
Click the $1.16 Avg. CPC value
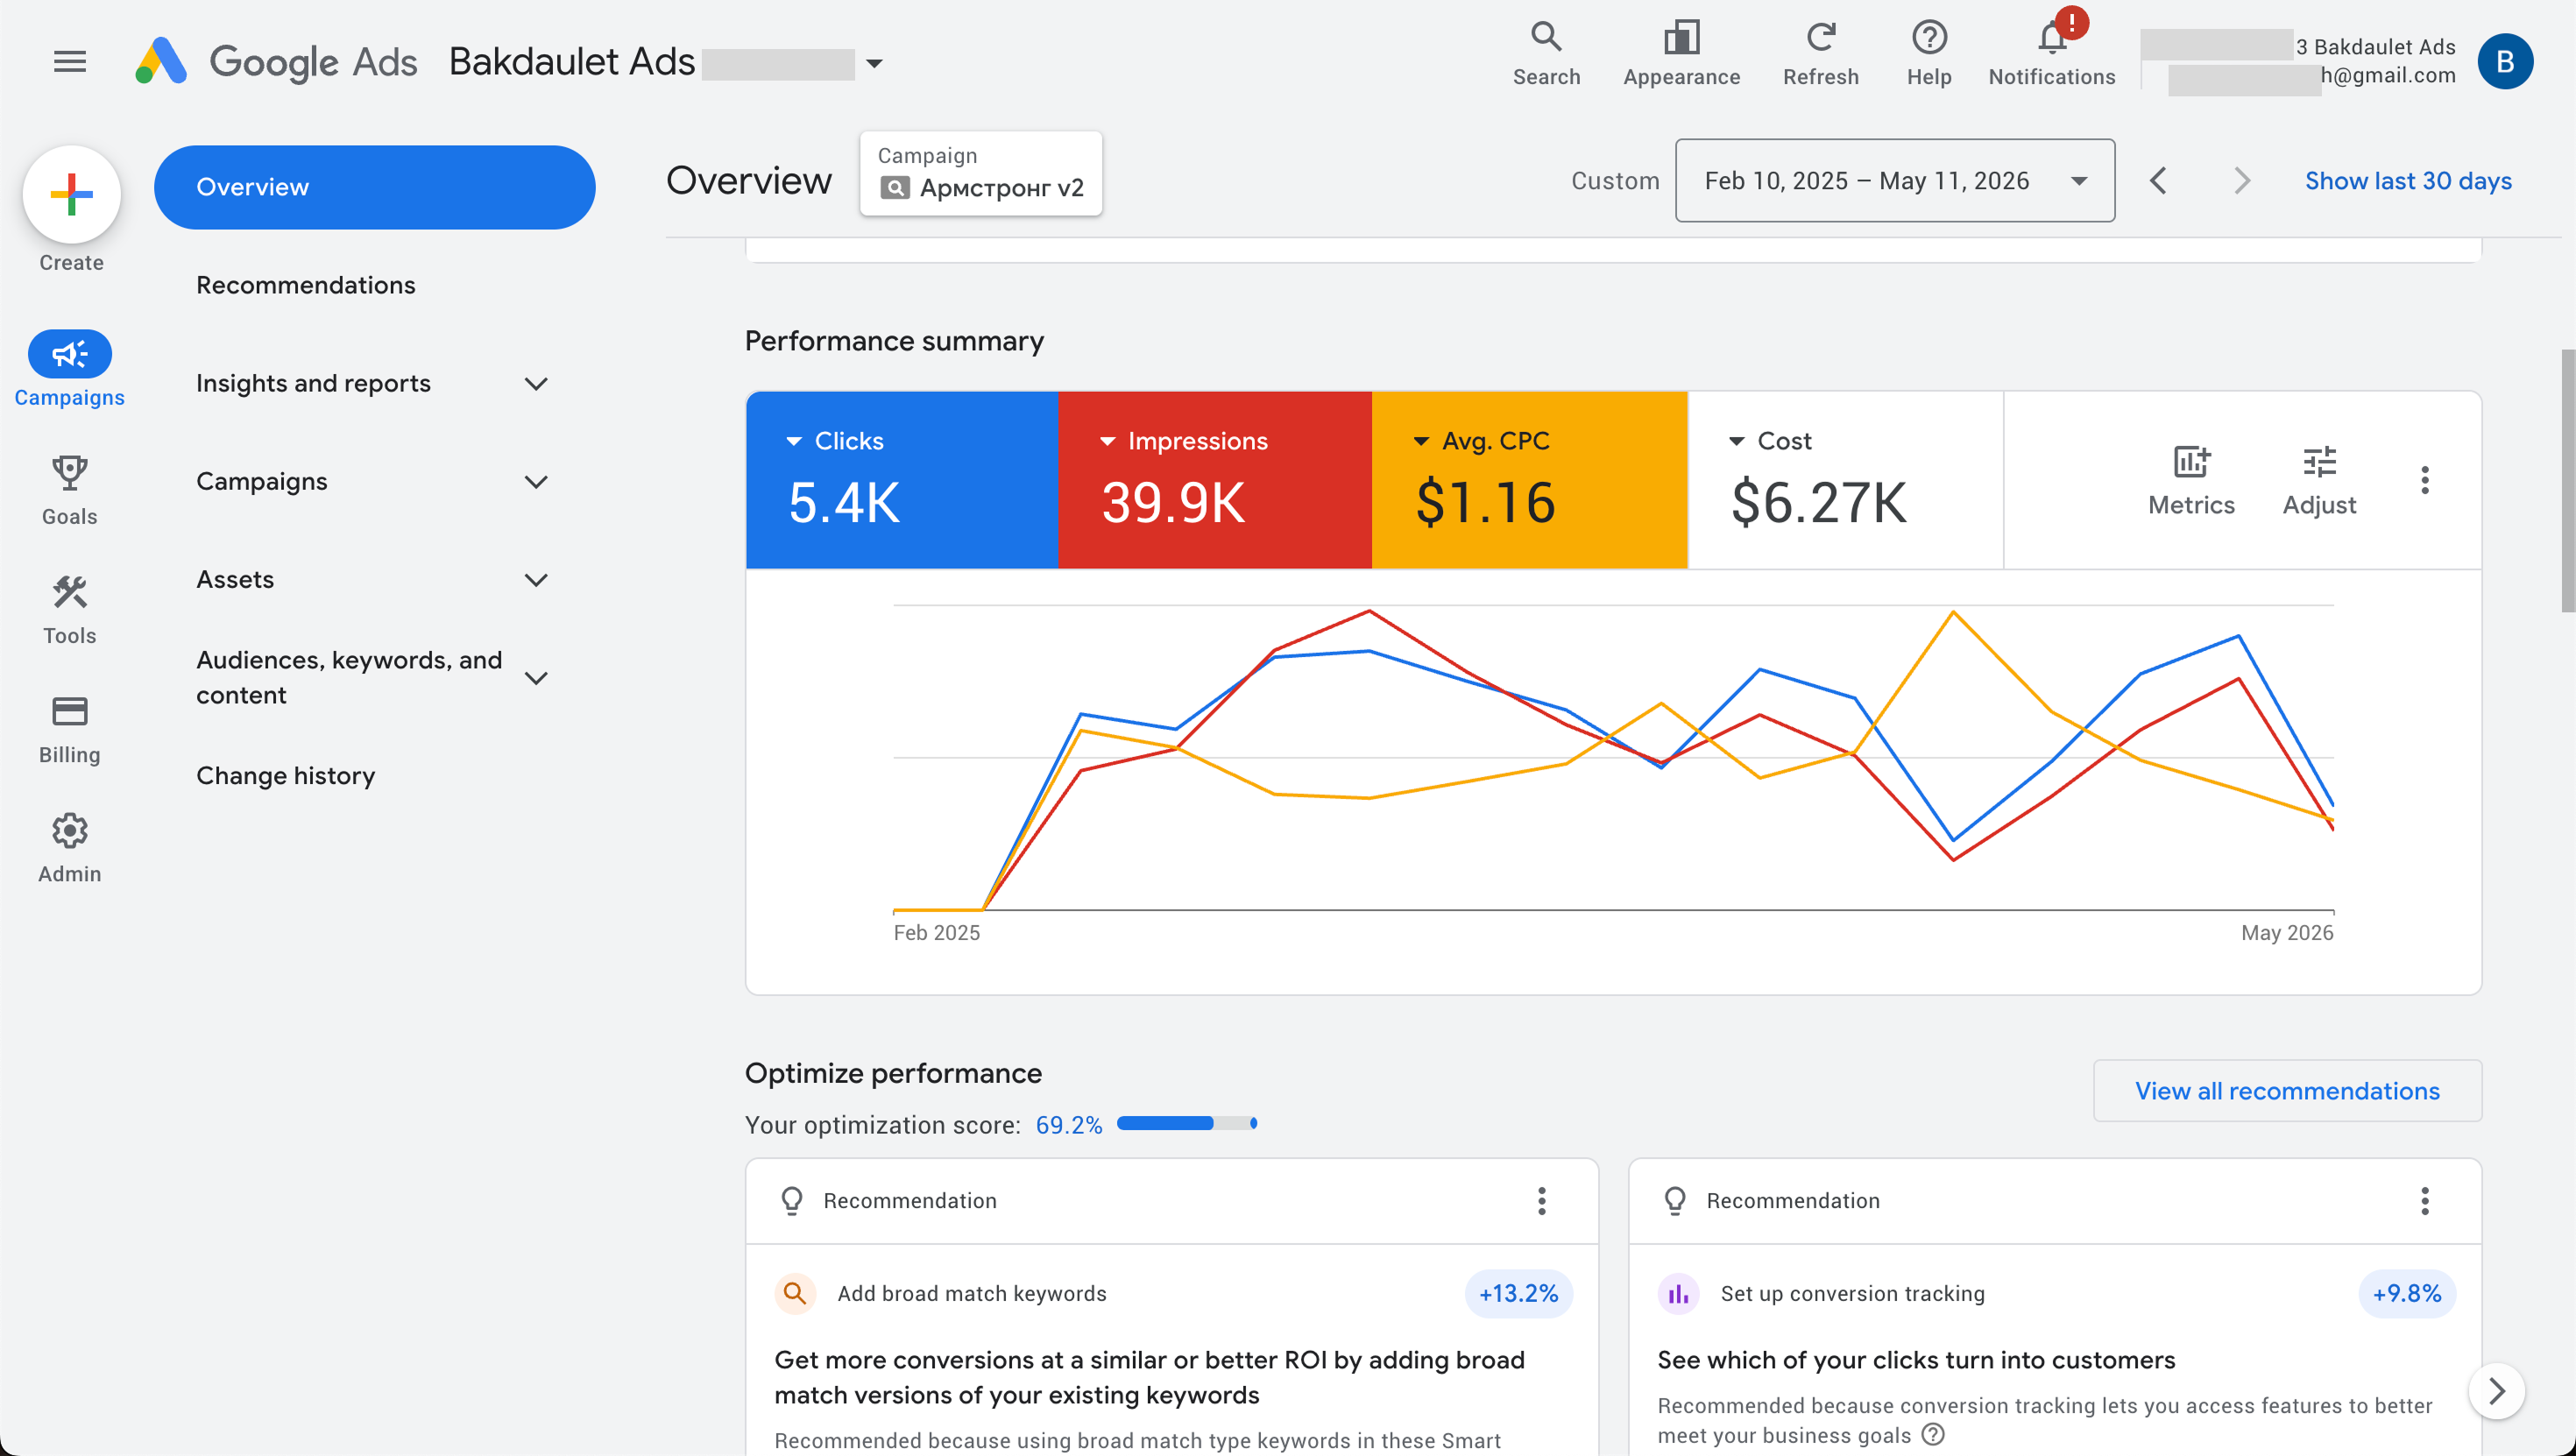(x=1485, y=502)
